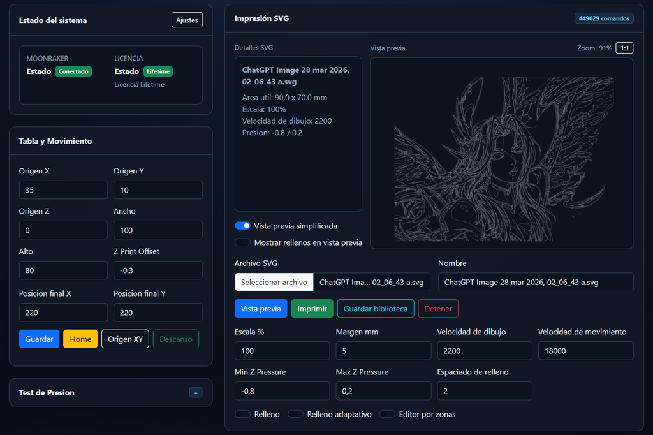Enable Mostrar rellenos en vista previa
This screenshot has height=435, width=653.
[x=242, y=242]
